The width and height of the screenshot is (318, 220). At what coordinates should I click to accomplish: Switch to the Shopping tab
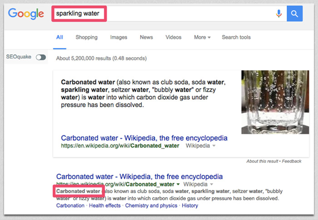pyautogui.click(x=86, y=37)
